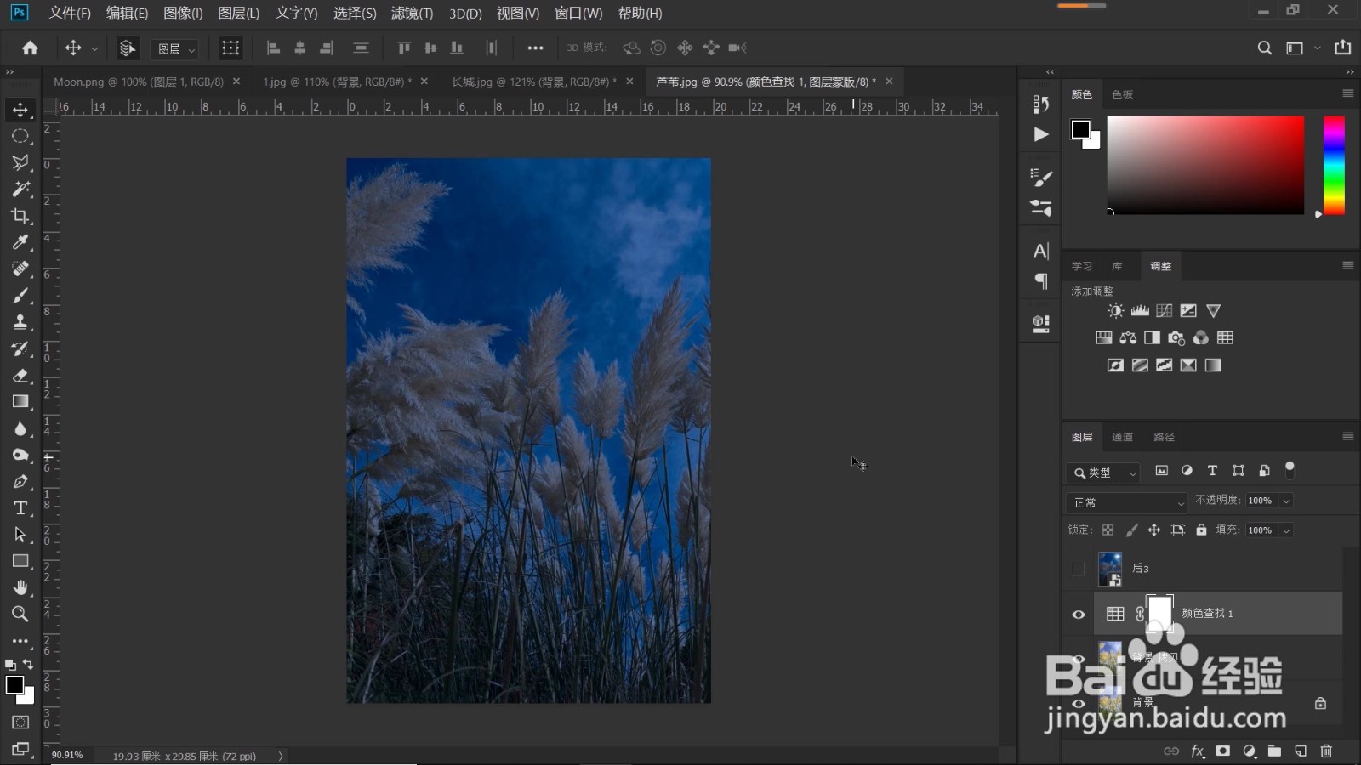The image size is (1361, 765).
Task: Hide the 颜色查找 1 layer
Action: 1079,615
